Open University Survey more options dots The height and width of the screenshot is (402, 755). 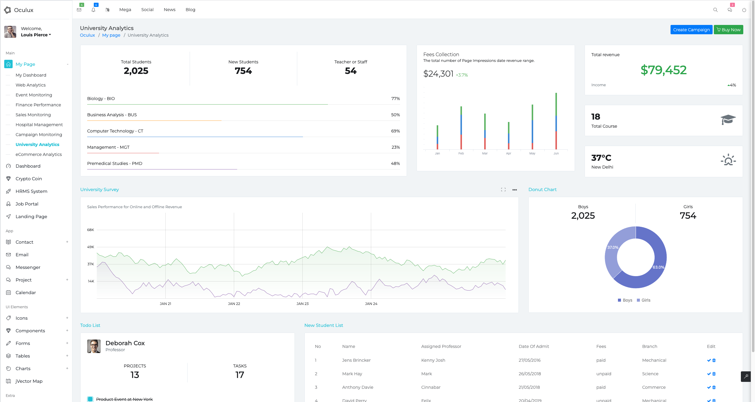coord(515,190)
